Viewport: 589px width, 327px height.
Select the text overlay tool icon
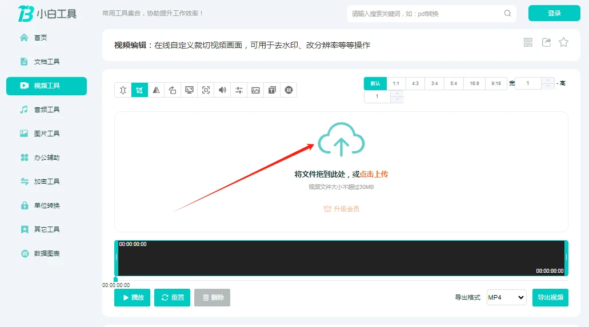pyautogui.click(x=272, y=90)
